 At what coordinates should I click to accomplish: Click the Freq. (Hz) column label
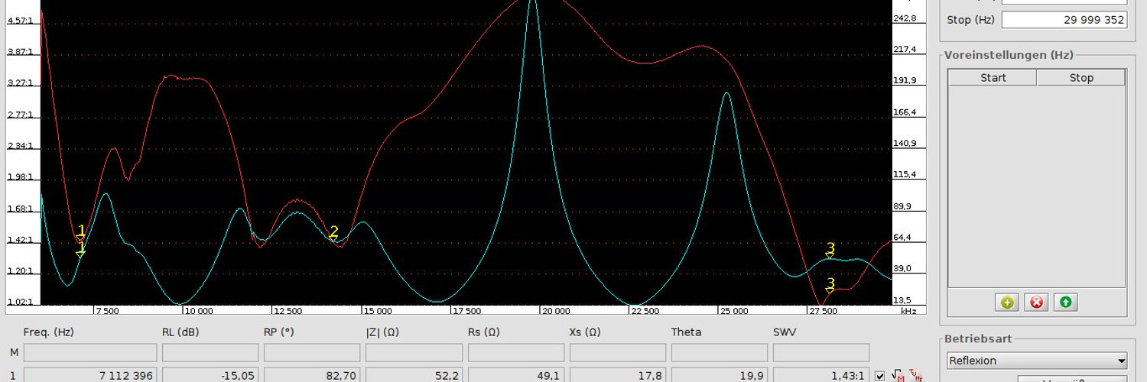click(48, 332)
